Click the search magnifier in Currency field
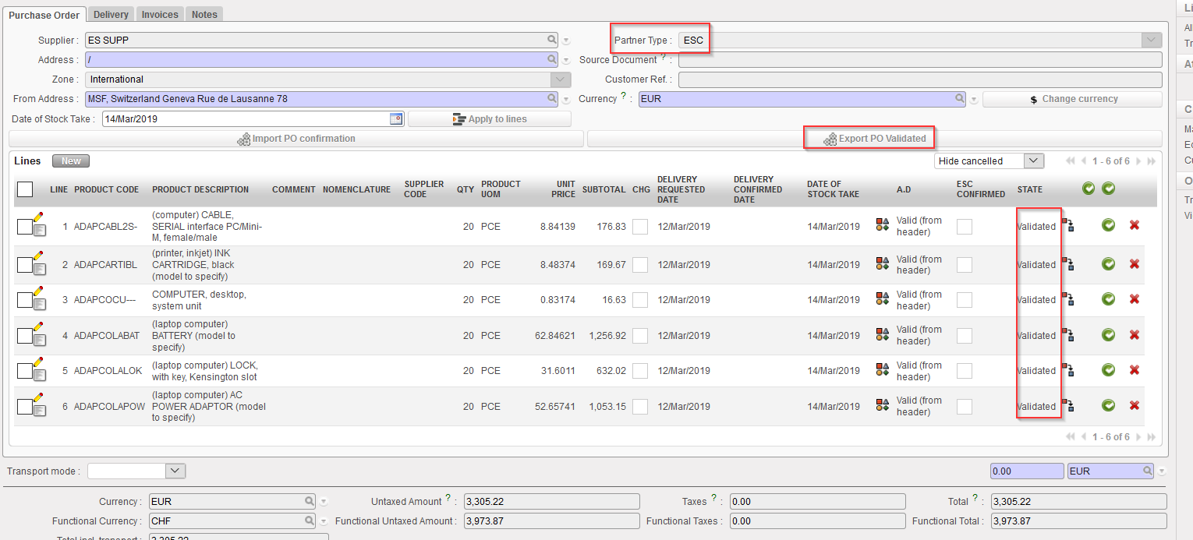The width and height of the screenshot is (1193, 540). pyautogui.click(x=960, y=99)
